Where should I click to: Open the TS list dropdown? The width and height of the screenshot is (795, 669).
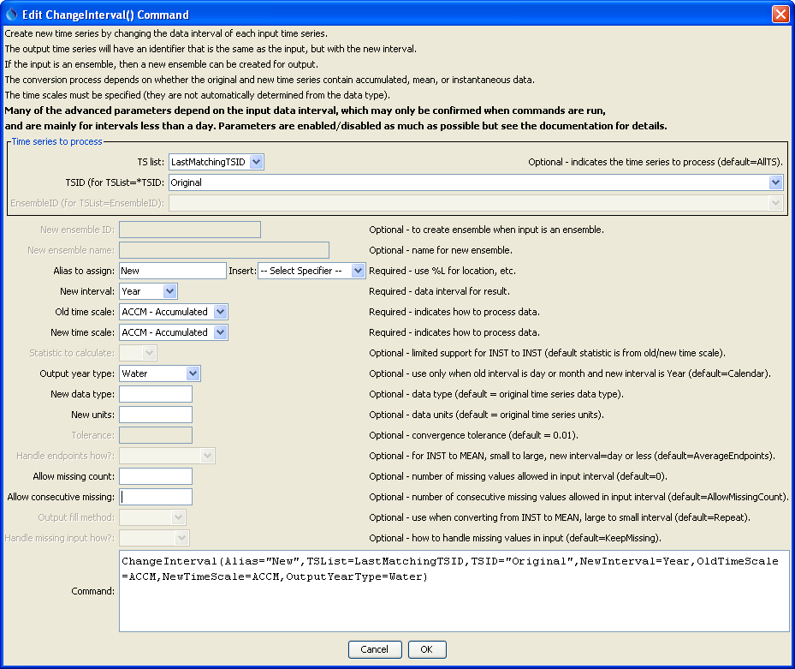click(256, 161)
